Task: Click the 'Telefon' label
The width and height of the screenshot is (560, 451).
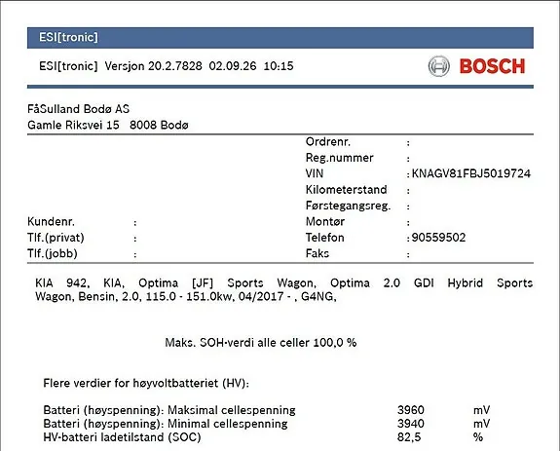Action: click(324, 238)
